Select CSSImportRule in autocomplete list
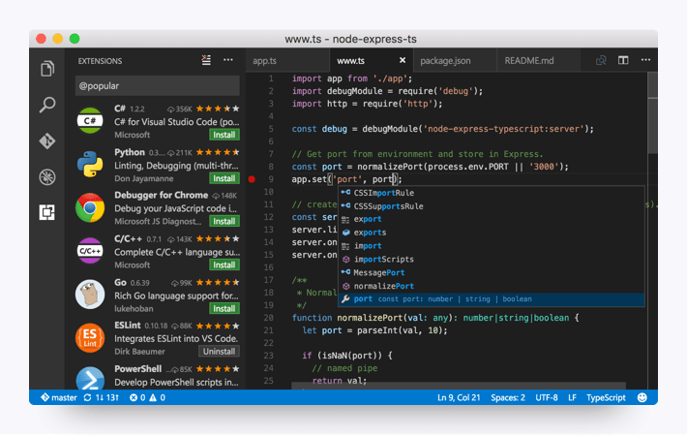The image size is (687, 436). point(492,193)
